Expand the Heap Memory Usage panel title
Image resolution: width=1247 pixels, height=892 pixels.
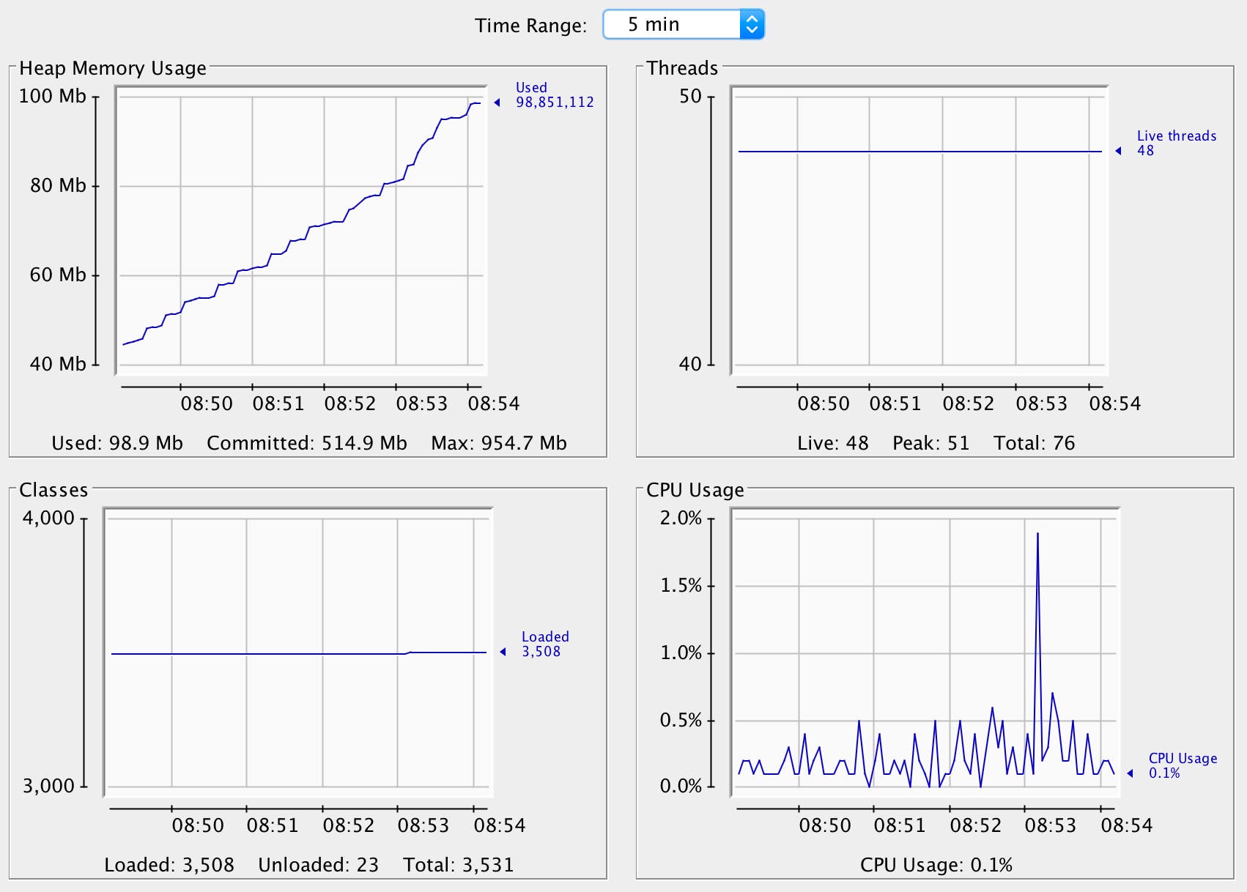(114, 67)
